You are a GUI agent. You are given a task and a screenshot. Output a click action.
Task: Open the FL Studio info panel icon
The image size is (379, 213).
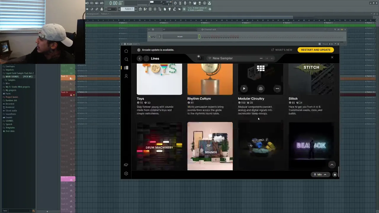204,3
